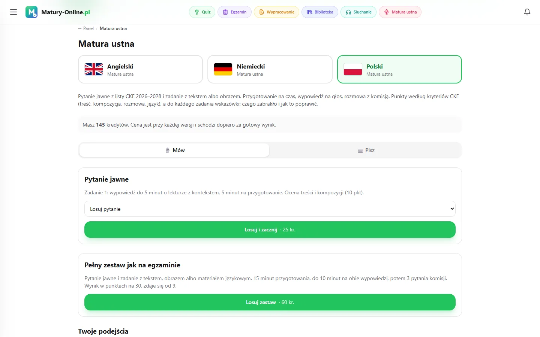Click Losuj zestaw button
Viewport: 540px width, 337px height.
tap(270, 302)
